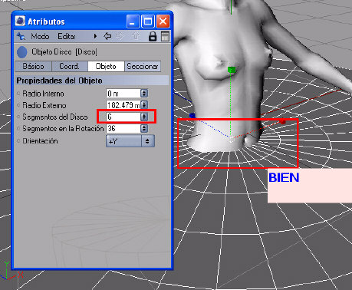
Task: Click the new attribute manager window icon
Action: (165, 36)
